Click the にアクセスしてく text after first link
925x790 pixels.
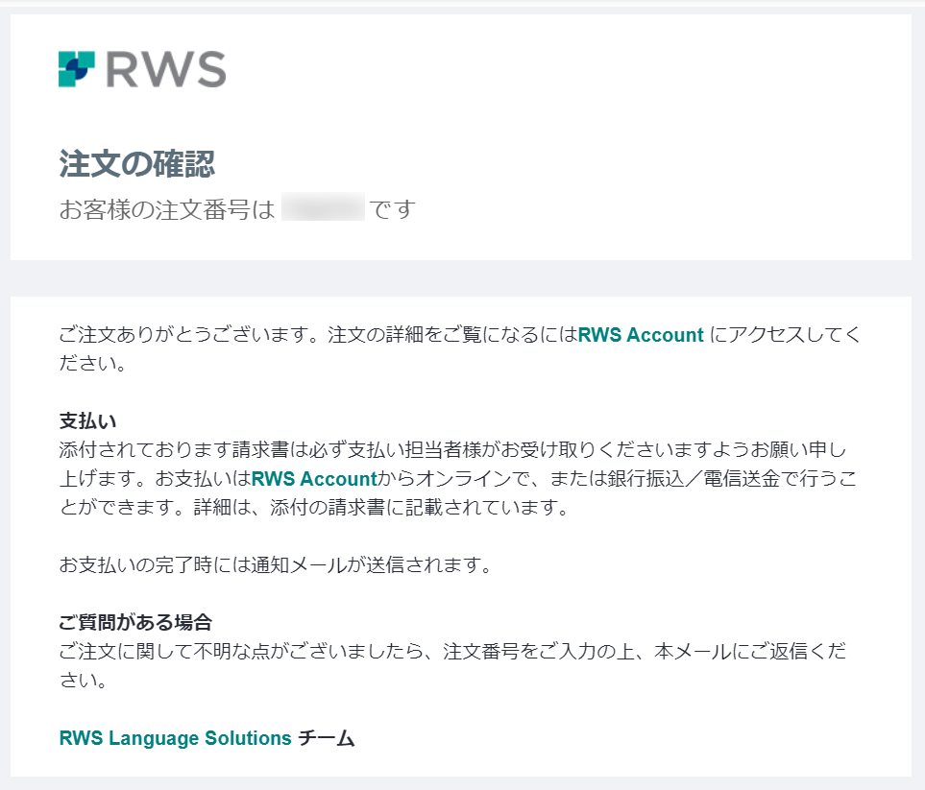pos(785,336)
